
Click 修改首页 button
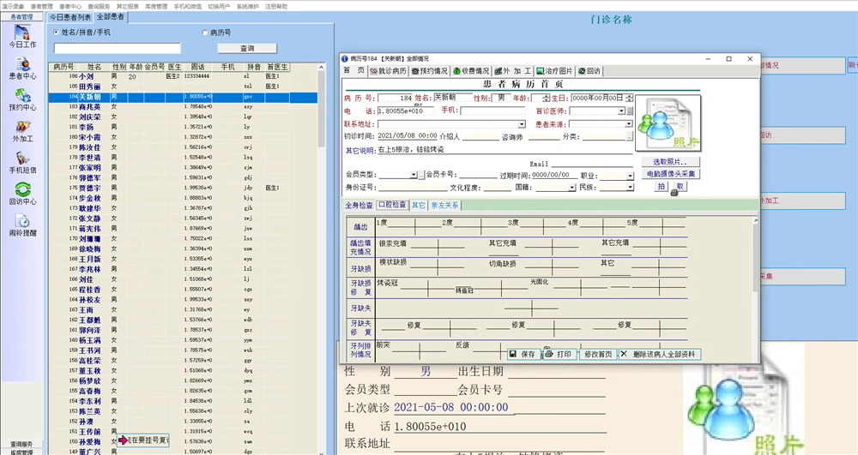(598, 355)
